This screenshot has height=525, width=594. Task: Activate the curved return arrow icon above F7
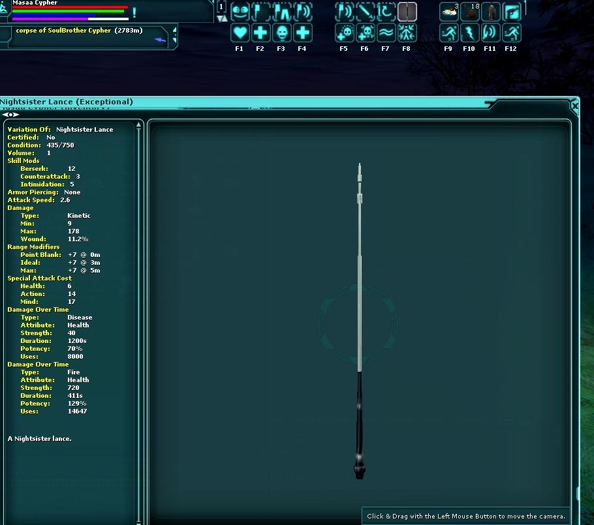tap(386, 12)
